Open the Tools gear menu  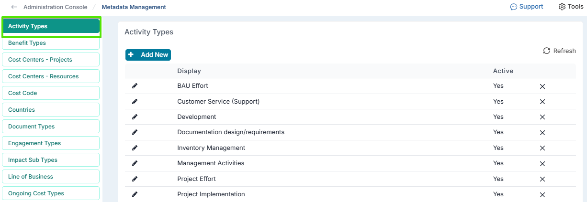571,7
